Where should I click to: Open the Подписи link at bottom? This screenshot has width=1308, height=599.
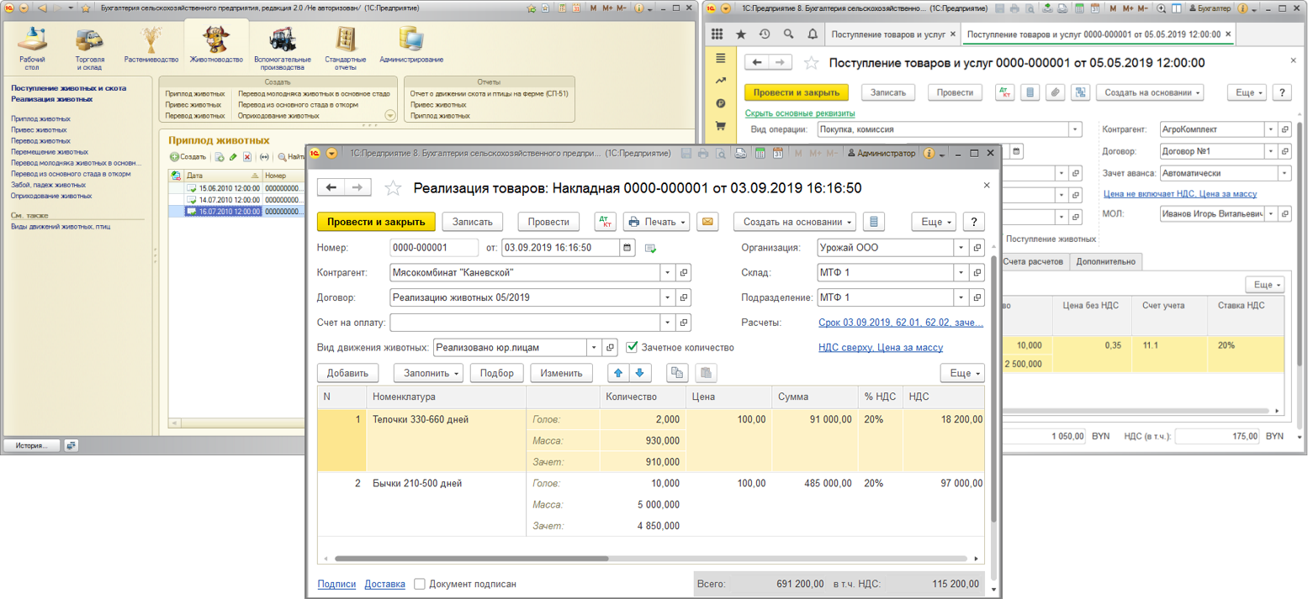pyautogui.click(x=336, y=584)
